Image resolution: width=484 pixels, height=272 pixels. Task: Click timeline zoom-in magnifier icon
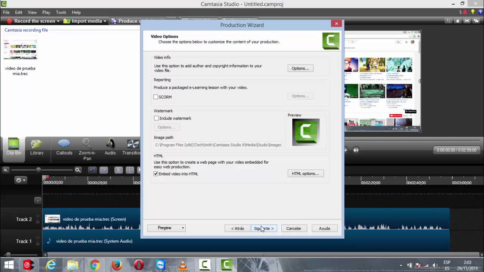tap(78, 170)
